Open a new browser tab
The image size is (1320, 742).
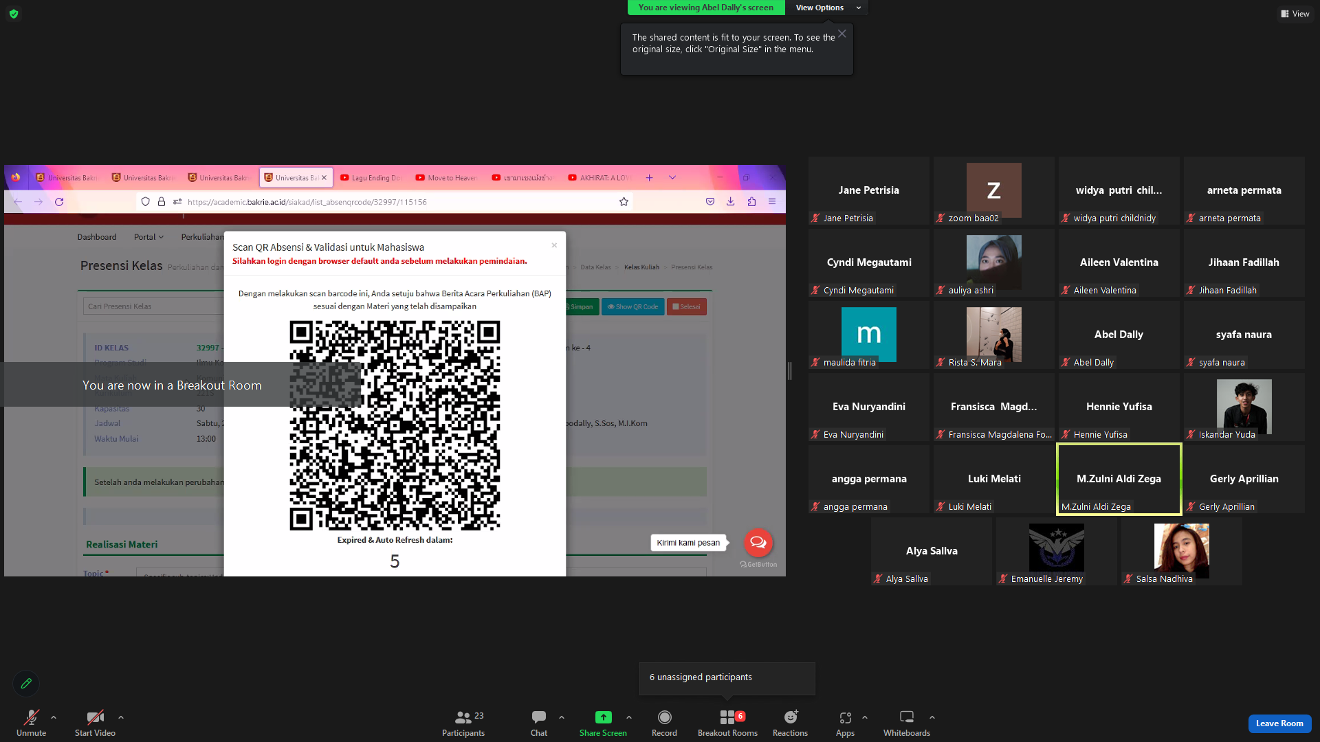(x=649, y=178)
